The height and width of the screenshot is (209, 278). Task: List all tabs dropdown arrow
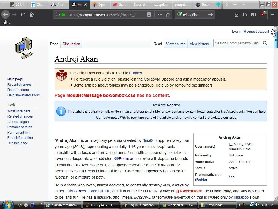(244, 5)
